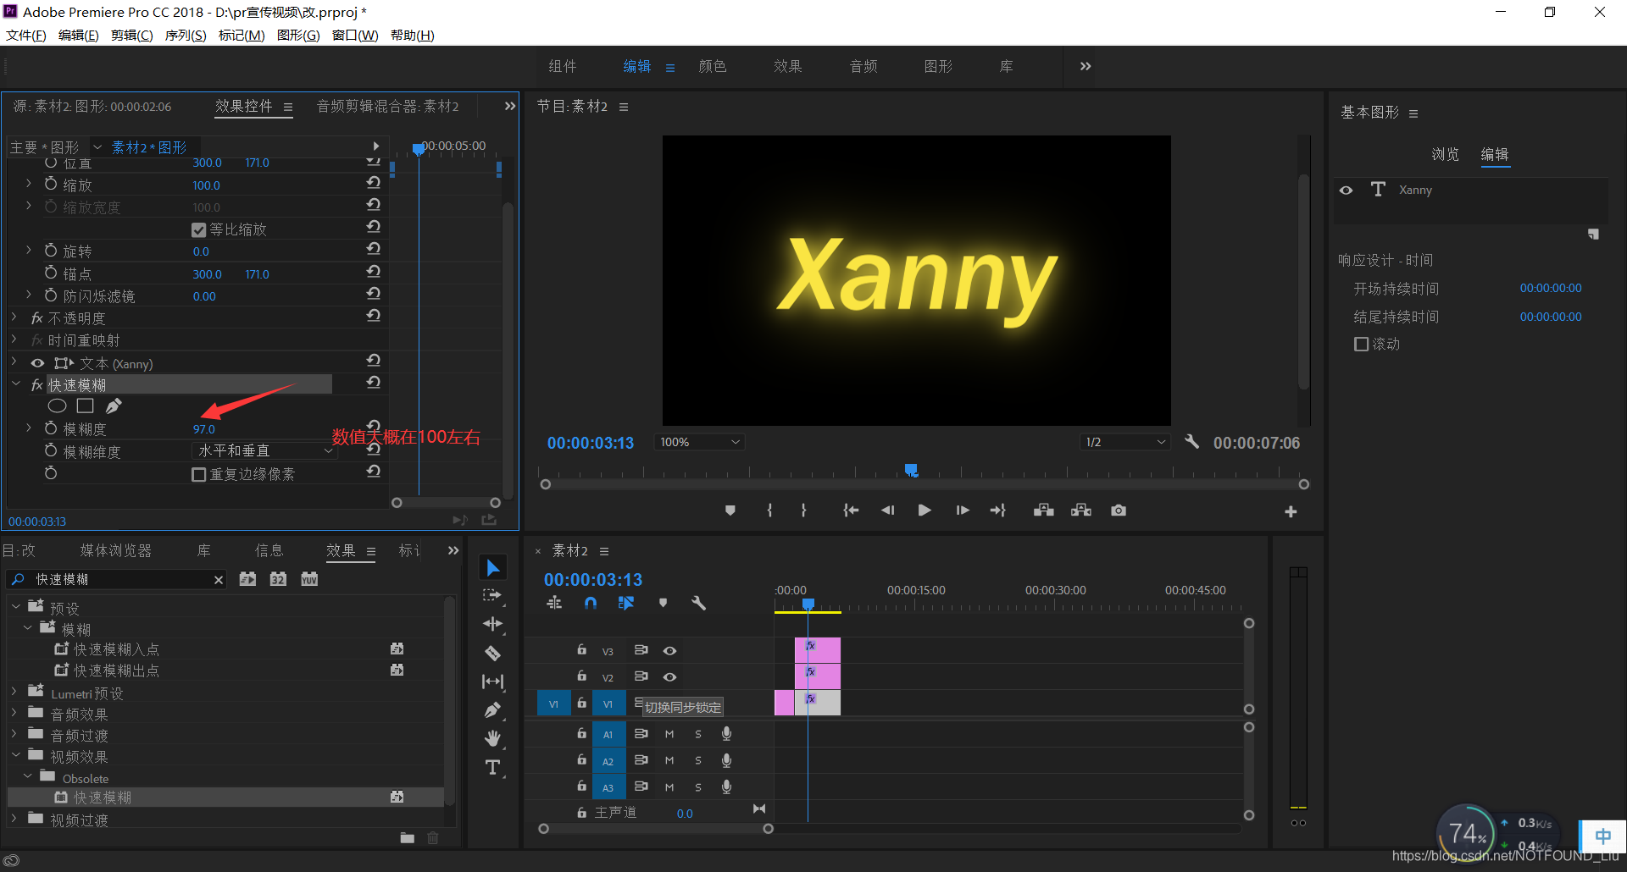The width and height of the screenshot is (1627, 872).
Task: Select the Pen tool in toolbox
Action: [492, 710]
